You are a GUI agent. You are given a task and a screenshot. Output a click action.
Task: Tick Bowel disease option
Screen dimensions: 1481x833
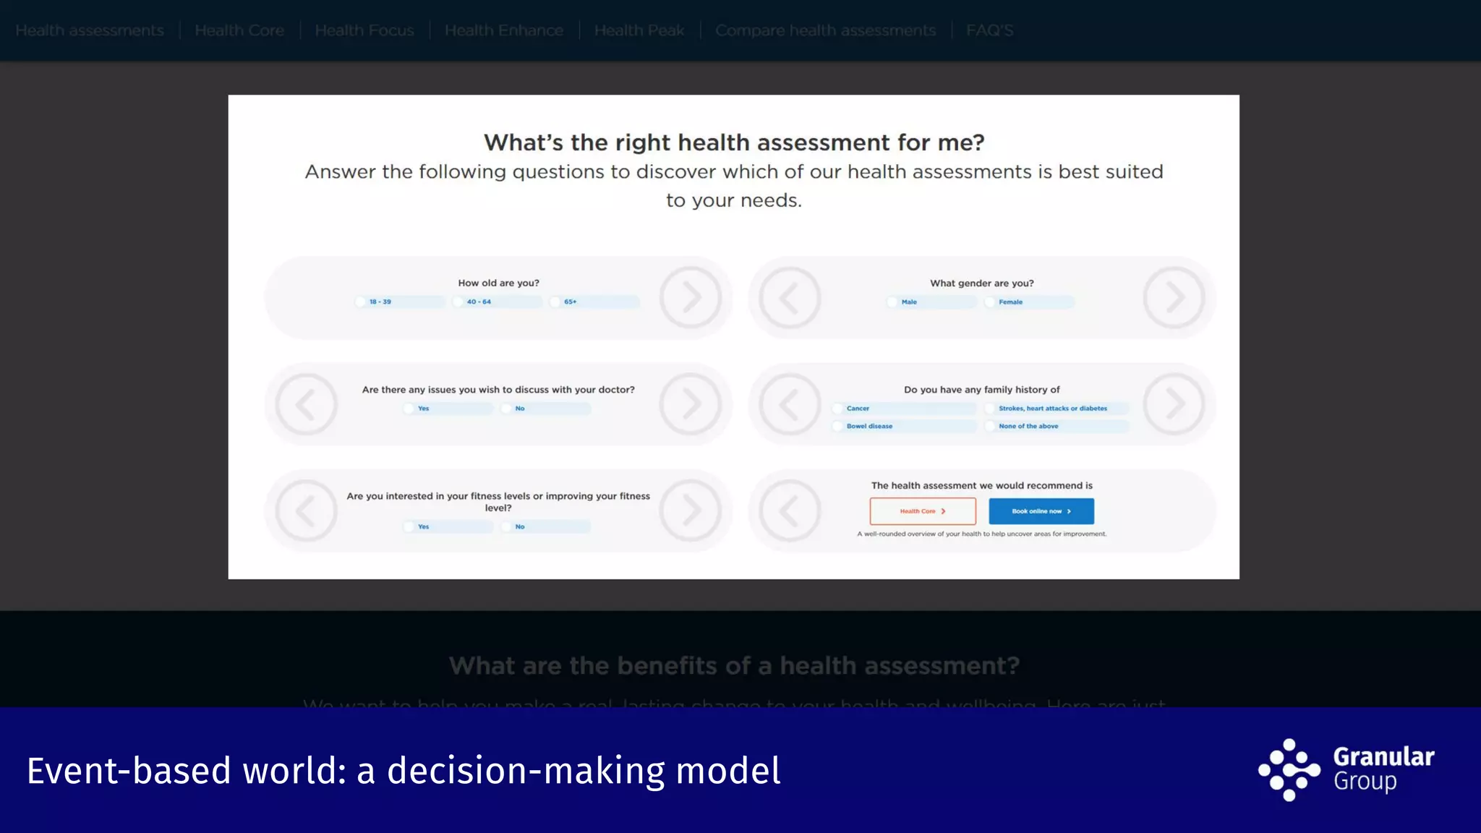click(x=904, y=426)
